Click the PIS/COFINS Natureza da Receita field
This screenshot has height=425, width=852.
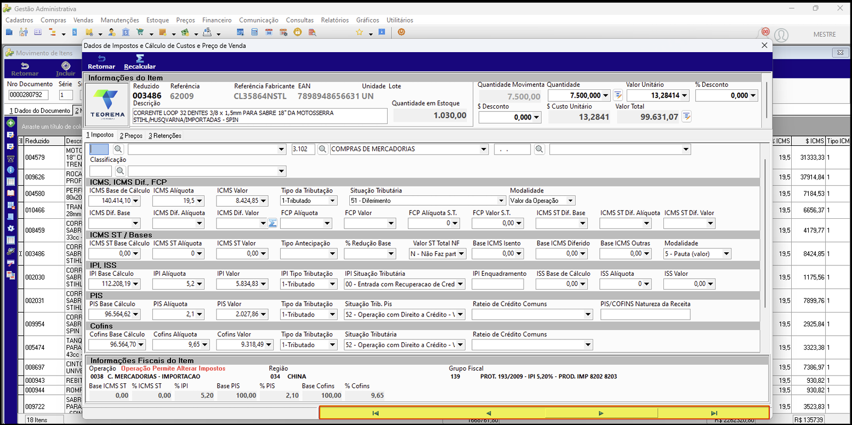click(645, 315)
